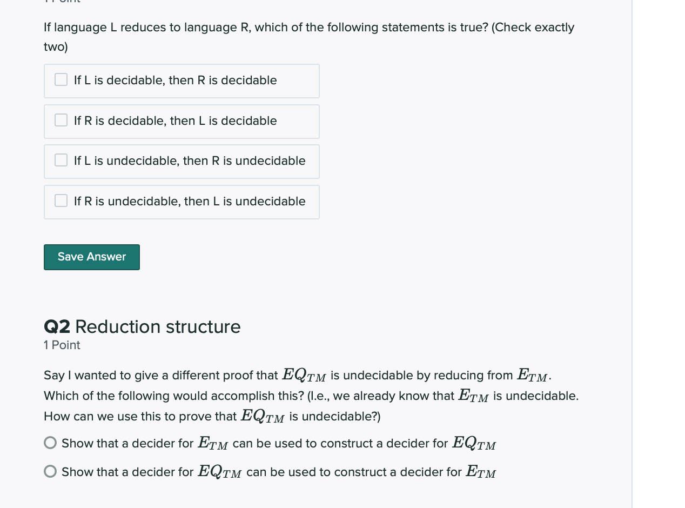Select the radio for decider ETM constructs decider EQTM
This screenshot has height=508, width=685.
point(50,442)
